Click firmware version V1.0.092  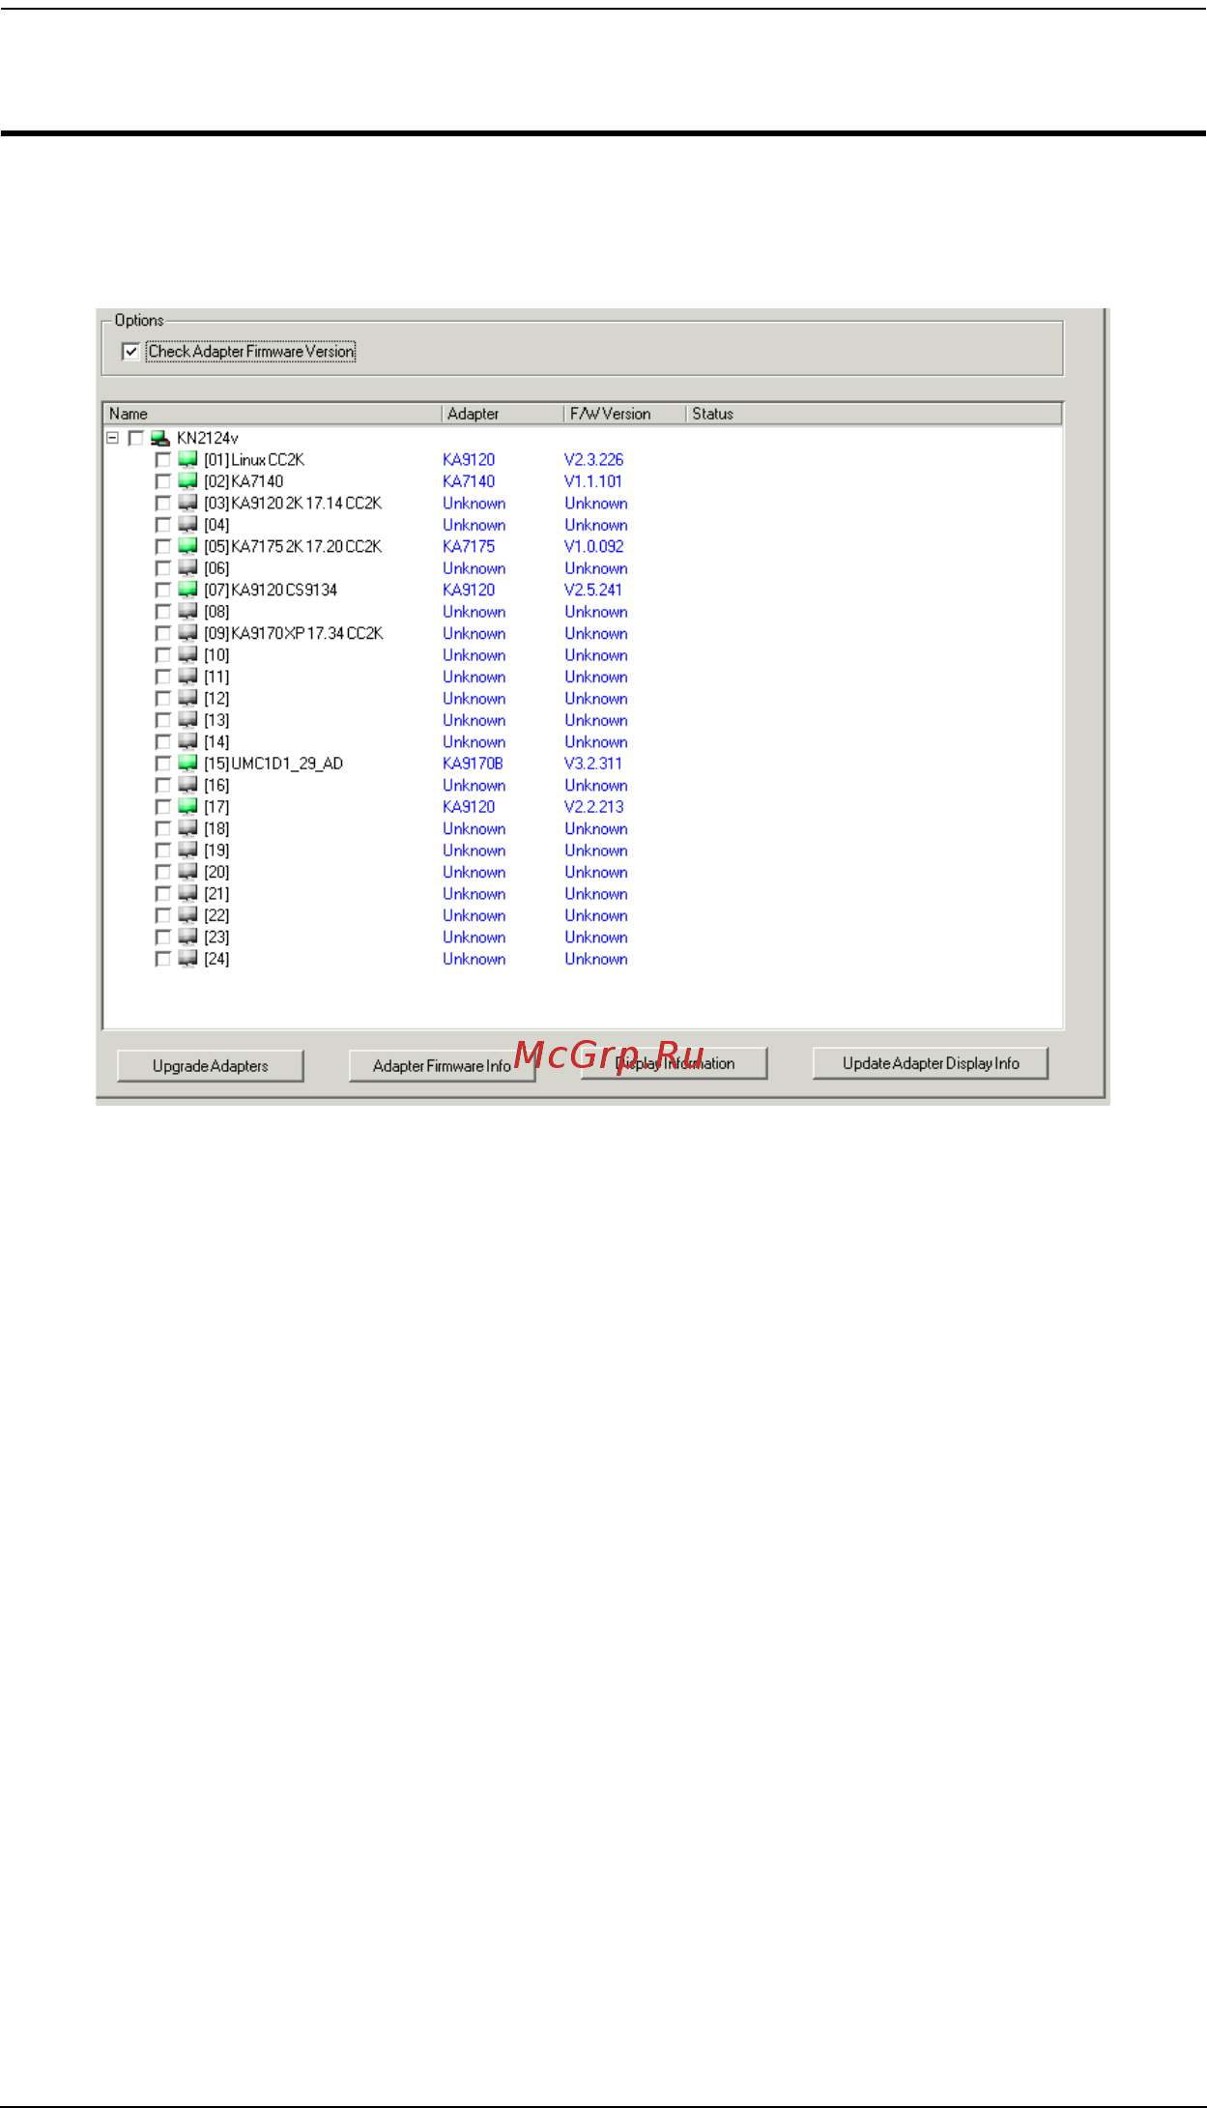(594, 547)
